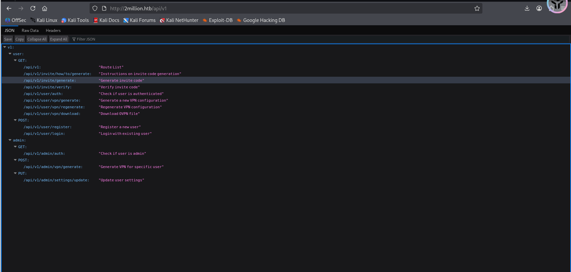Switch to the Raw Data tab
Image resolution: width=571 pixels, height=272 pixels.
click(x=30, y=31)
